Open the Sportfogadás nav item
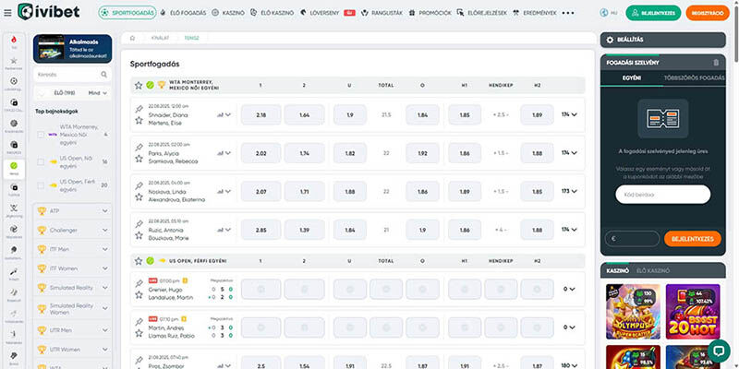Image resolution: width=739 pixels, height=369 pixels. pyautogui.click(x=127, y=13)
